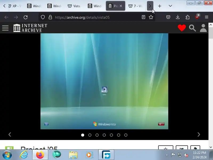Open the Internet Archive hamburger menu
Screen dimensions: 213x160
point(5,28)
